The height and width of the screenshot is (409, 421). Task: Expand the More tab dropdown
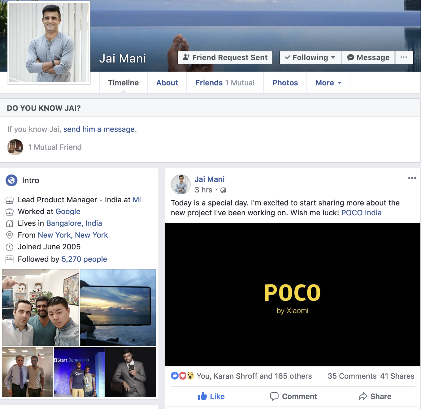coord(328,83)
